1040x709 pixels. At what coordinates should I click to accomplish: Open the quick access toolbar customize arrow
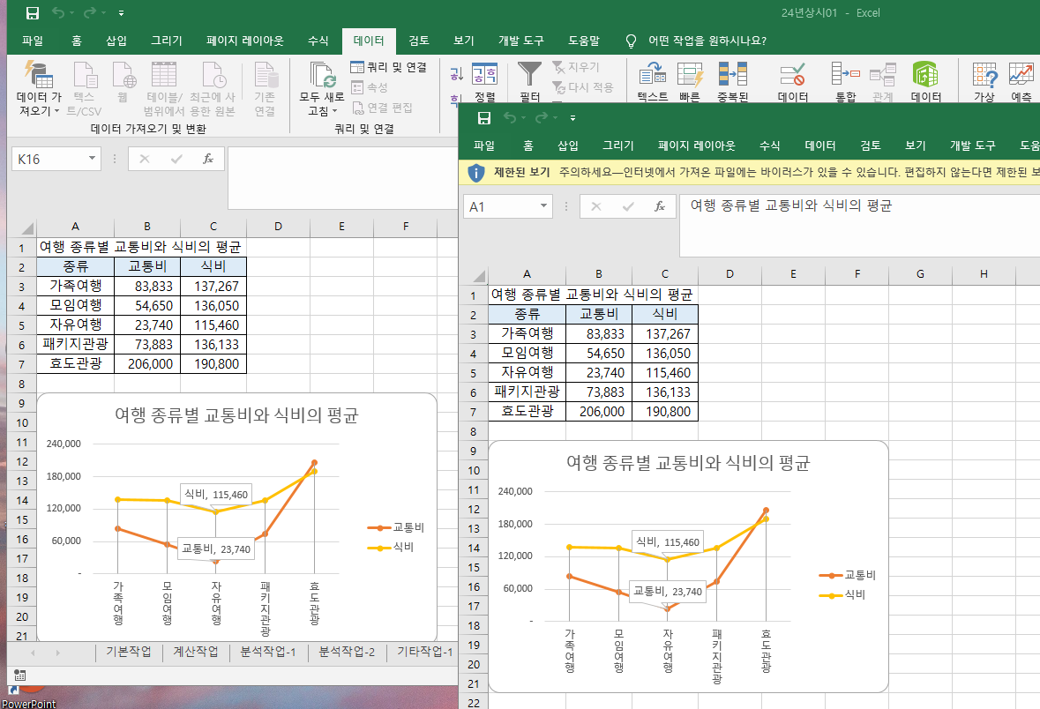tap(120, 13)
